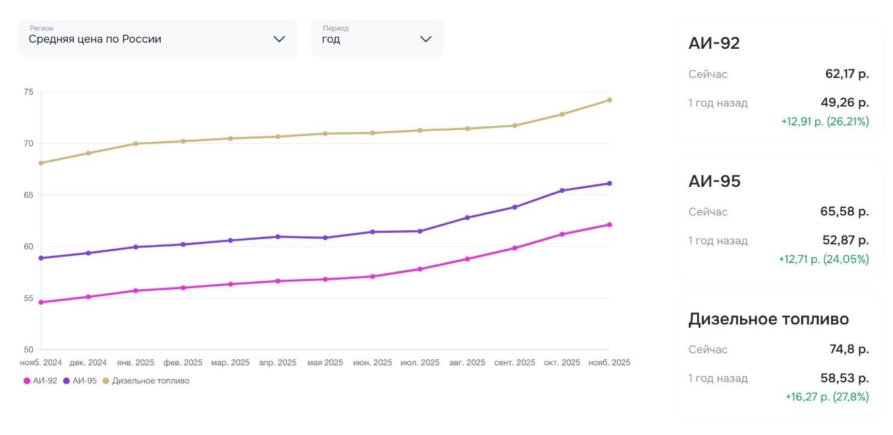This screenshot has width=893, height=435.
Task: Click АИ-92 data point for нояб. 2024
Action: [x=40, y=302]
